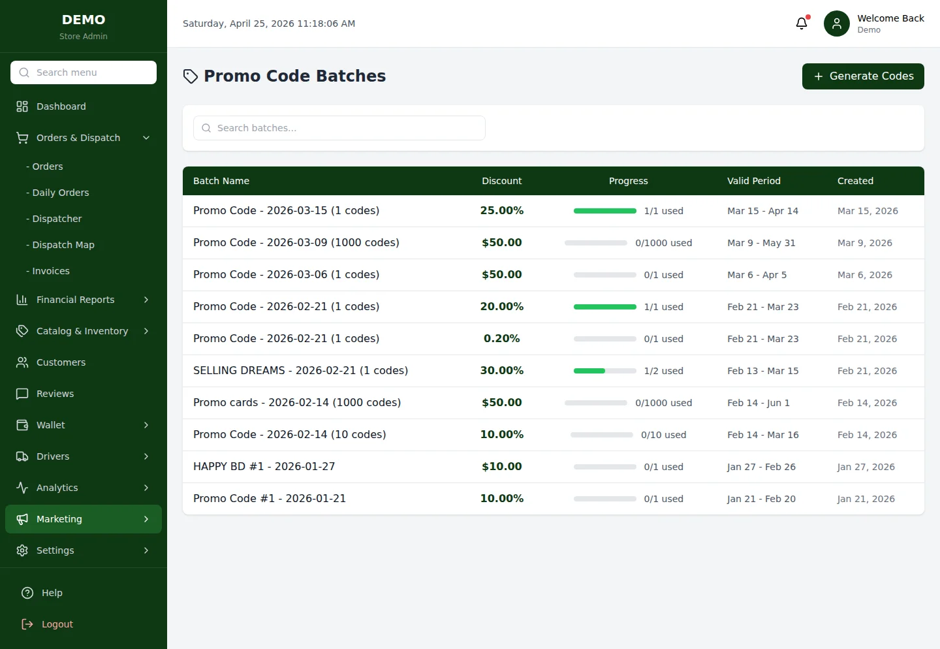Viewport: 940px width, 649px height.
Task: Click the Logout arrow icon
Action: (x=27, y=624)
